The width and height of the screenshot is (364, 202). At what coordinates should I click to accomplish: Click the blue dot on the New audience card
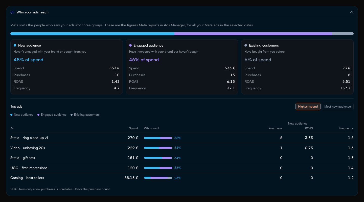[x=15, y=45]
